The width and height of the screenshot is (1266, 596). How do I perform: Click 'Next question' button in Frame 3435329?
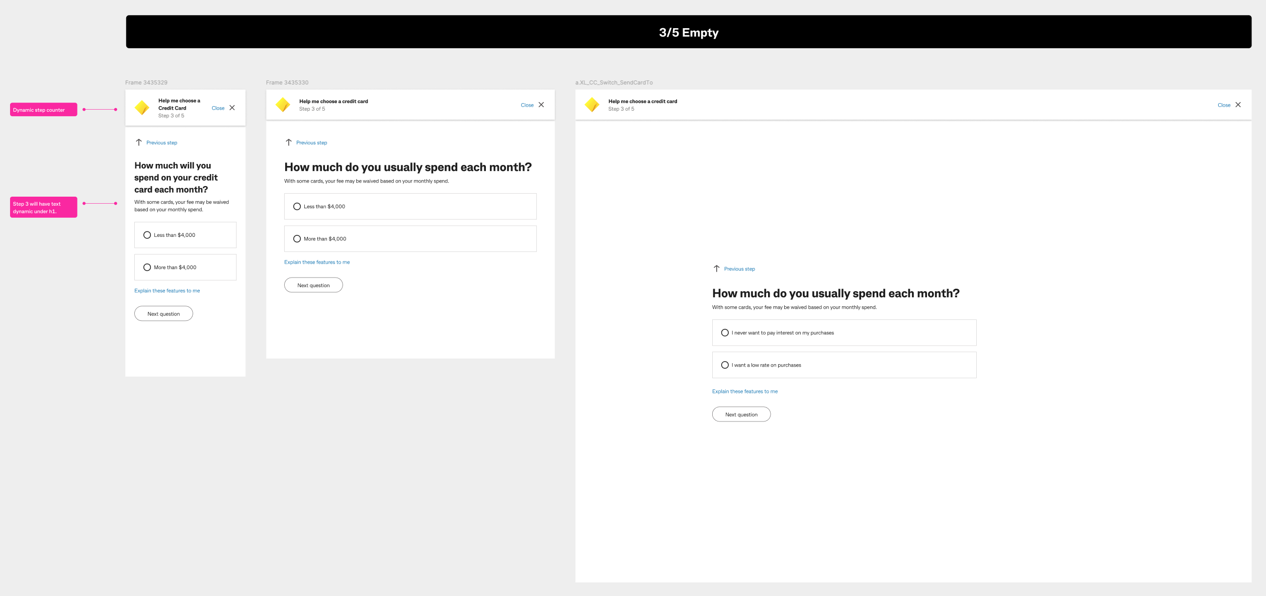coord(163,313)
